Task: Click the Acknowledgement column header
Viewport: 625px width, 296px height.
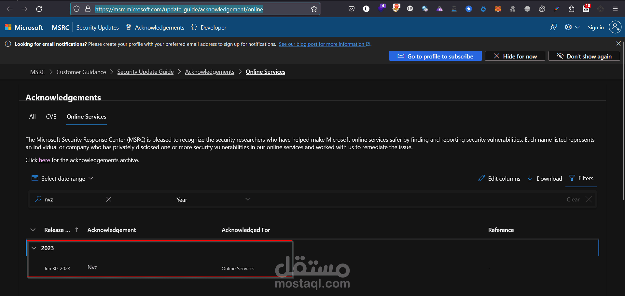Action: 112,230
